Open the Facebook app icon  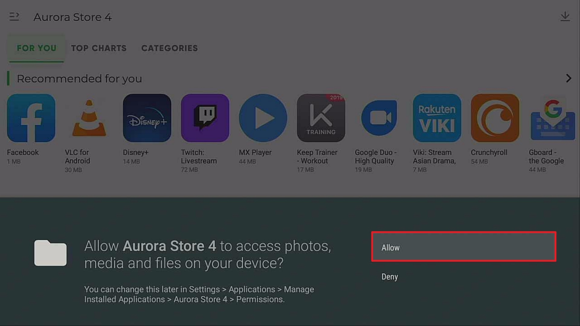pos(31,118)
